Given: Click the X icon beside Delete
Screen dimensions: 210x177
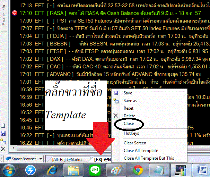Looking at the screenshot, I should [116, 116].
